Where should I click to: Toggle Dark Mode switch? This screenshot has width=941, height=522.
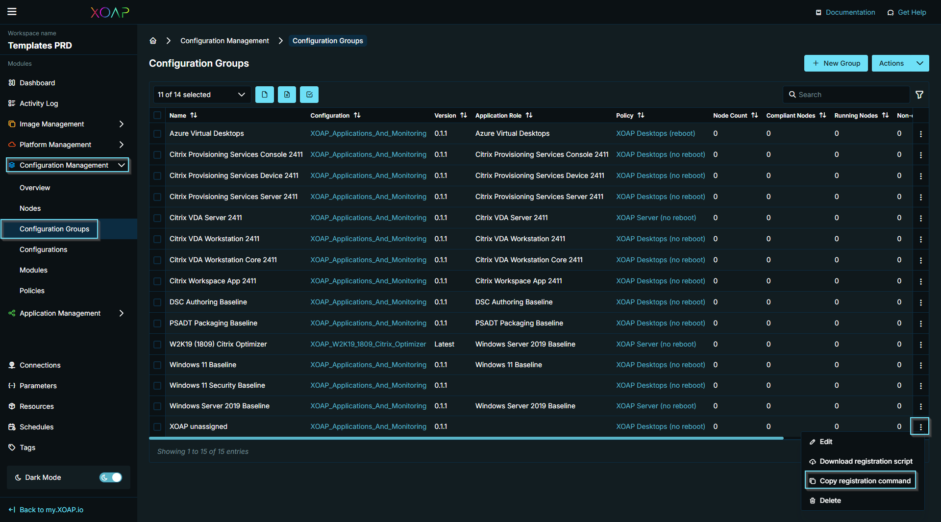110,477
